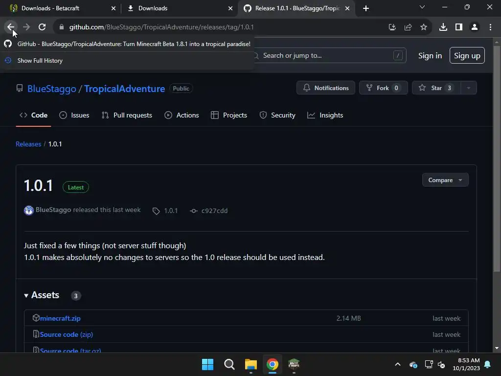The width and height of the screenshot is (501, 376).
Task: Click the browser forward arrow button
Action: pos(26,27)
